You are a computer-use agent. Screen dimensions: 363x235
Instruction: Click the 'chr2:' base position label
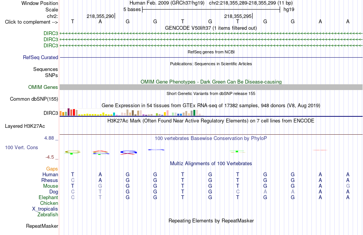[x=52, y=16]
